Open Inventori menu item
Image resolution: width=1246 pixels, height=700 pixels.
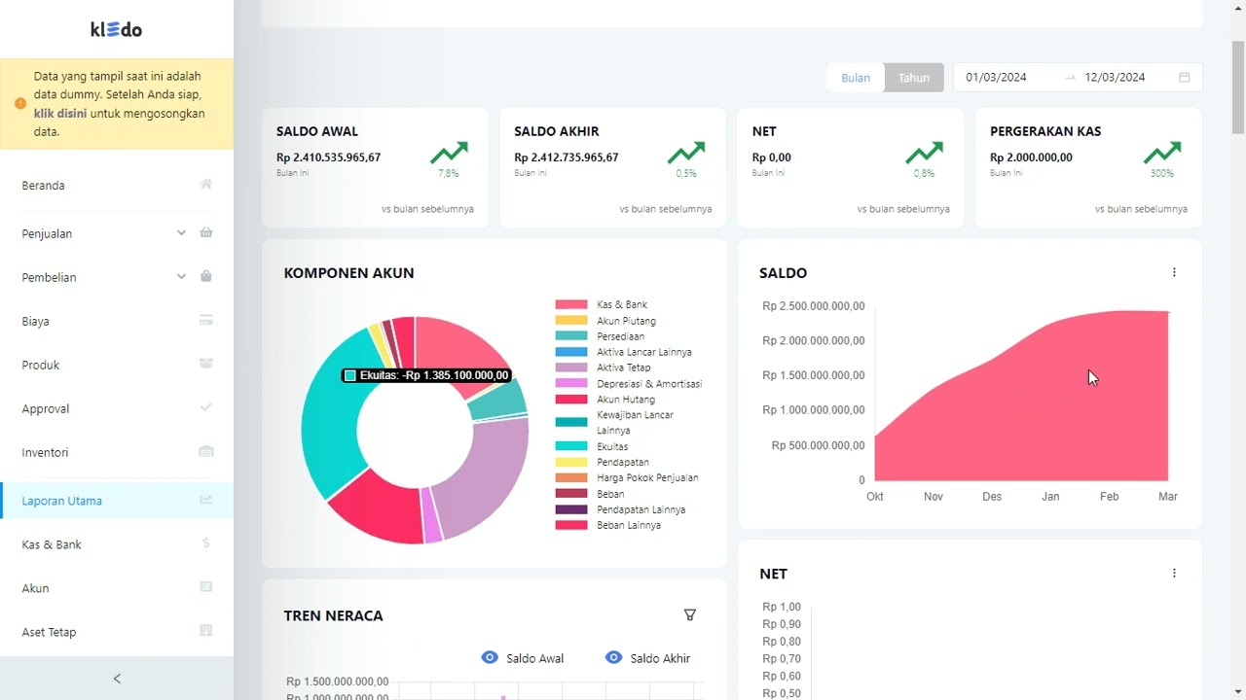117,452
